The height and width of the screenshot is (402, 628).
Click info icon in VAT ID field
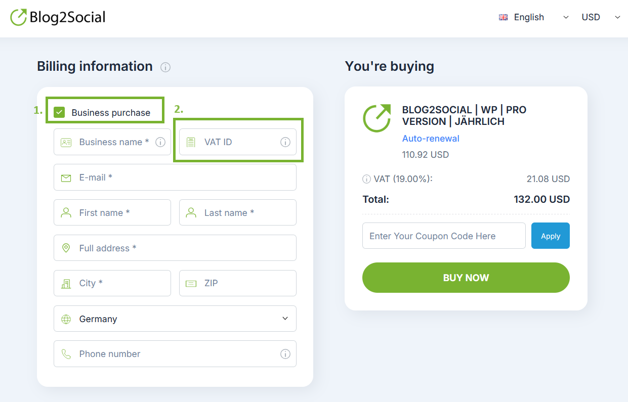(285, 142)
